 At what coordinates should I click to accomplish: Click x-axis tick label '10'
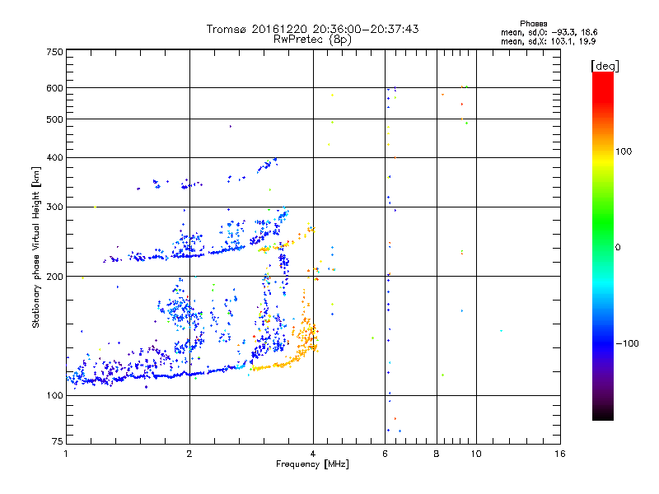[x=476, y=454]
